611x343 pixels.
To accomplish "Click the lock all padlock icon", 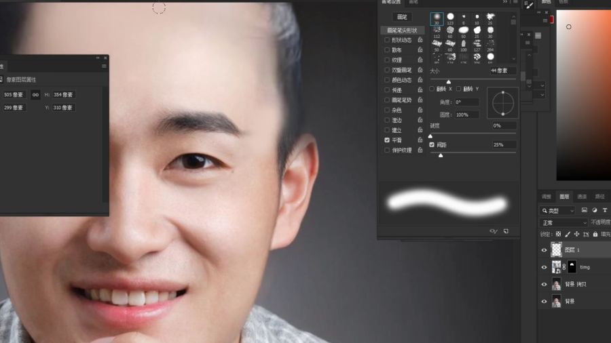I will (x=595, y=235).
